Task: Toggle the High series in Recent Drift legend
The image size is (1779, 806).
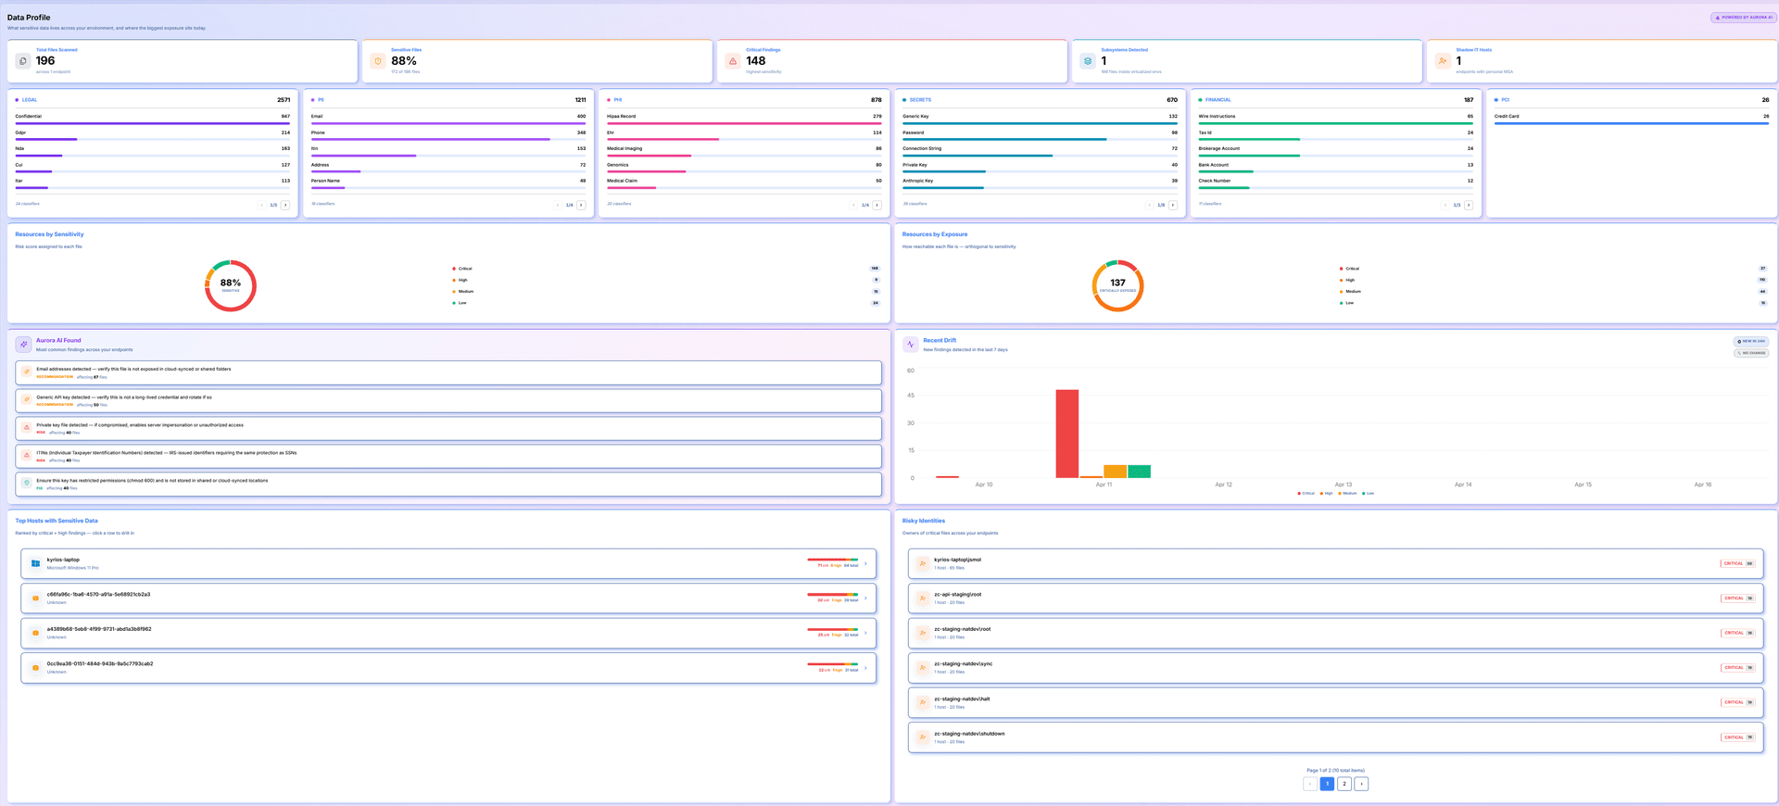Action: 1326,493
